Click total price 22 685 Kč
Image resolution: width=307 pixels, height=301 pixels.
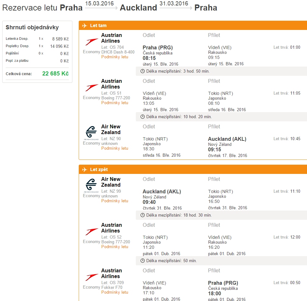[55, 74]
